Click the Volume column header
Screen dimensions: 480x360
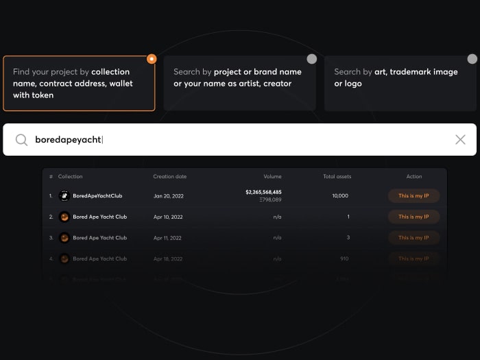[x=272, y=176]
